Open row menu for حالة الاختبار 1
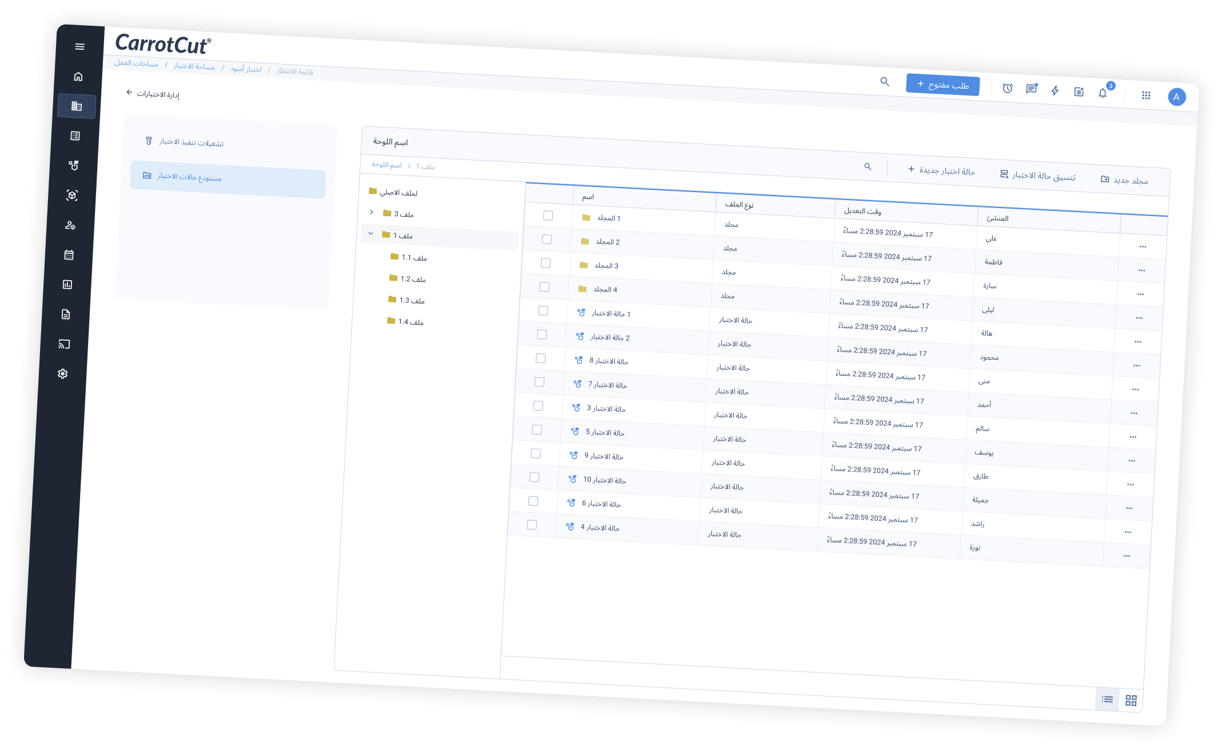The width and height of the screenshot is (1222, 749). click(x=1138, y=342)
